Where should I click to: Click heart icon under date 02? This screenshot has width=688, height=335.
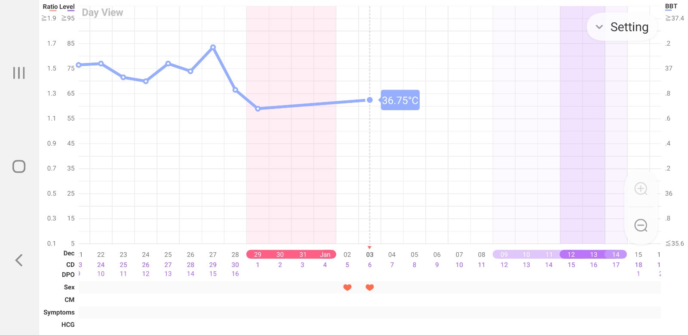347,287
